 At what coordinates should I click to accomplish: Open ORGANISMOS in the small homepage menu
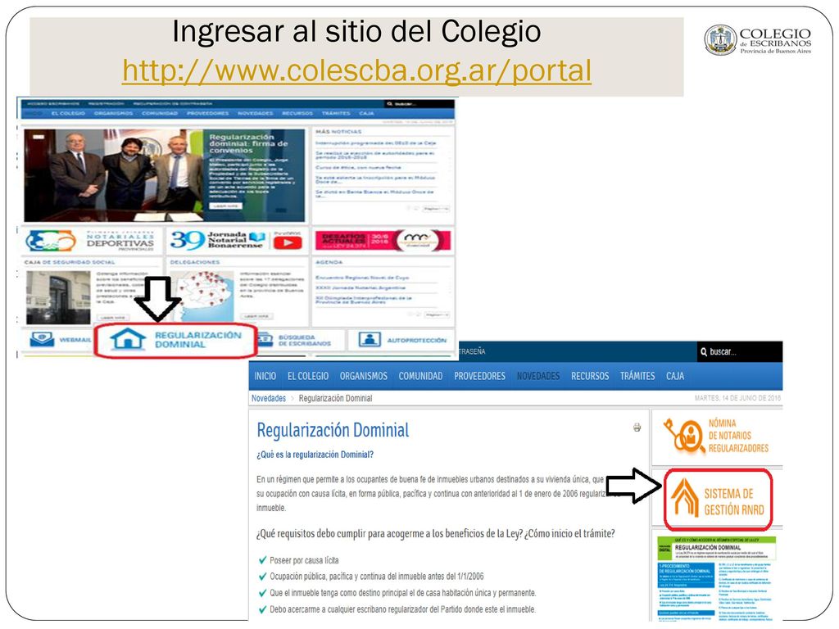click(x=113, y=113)
